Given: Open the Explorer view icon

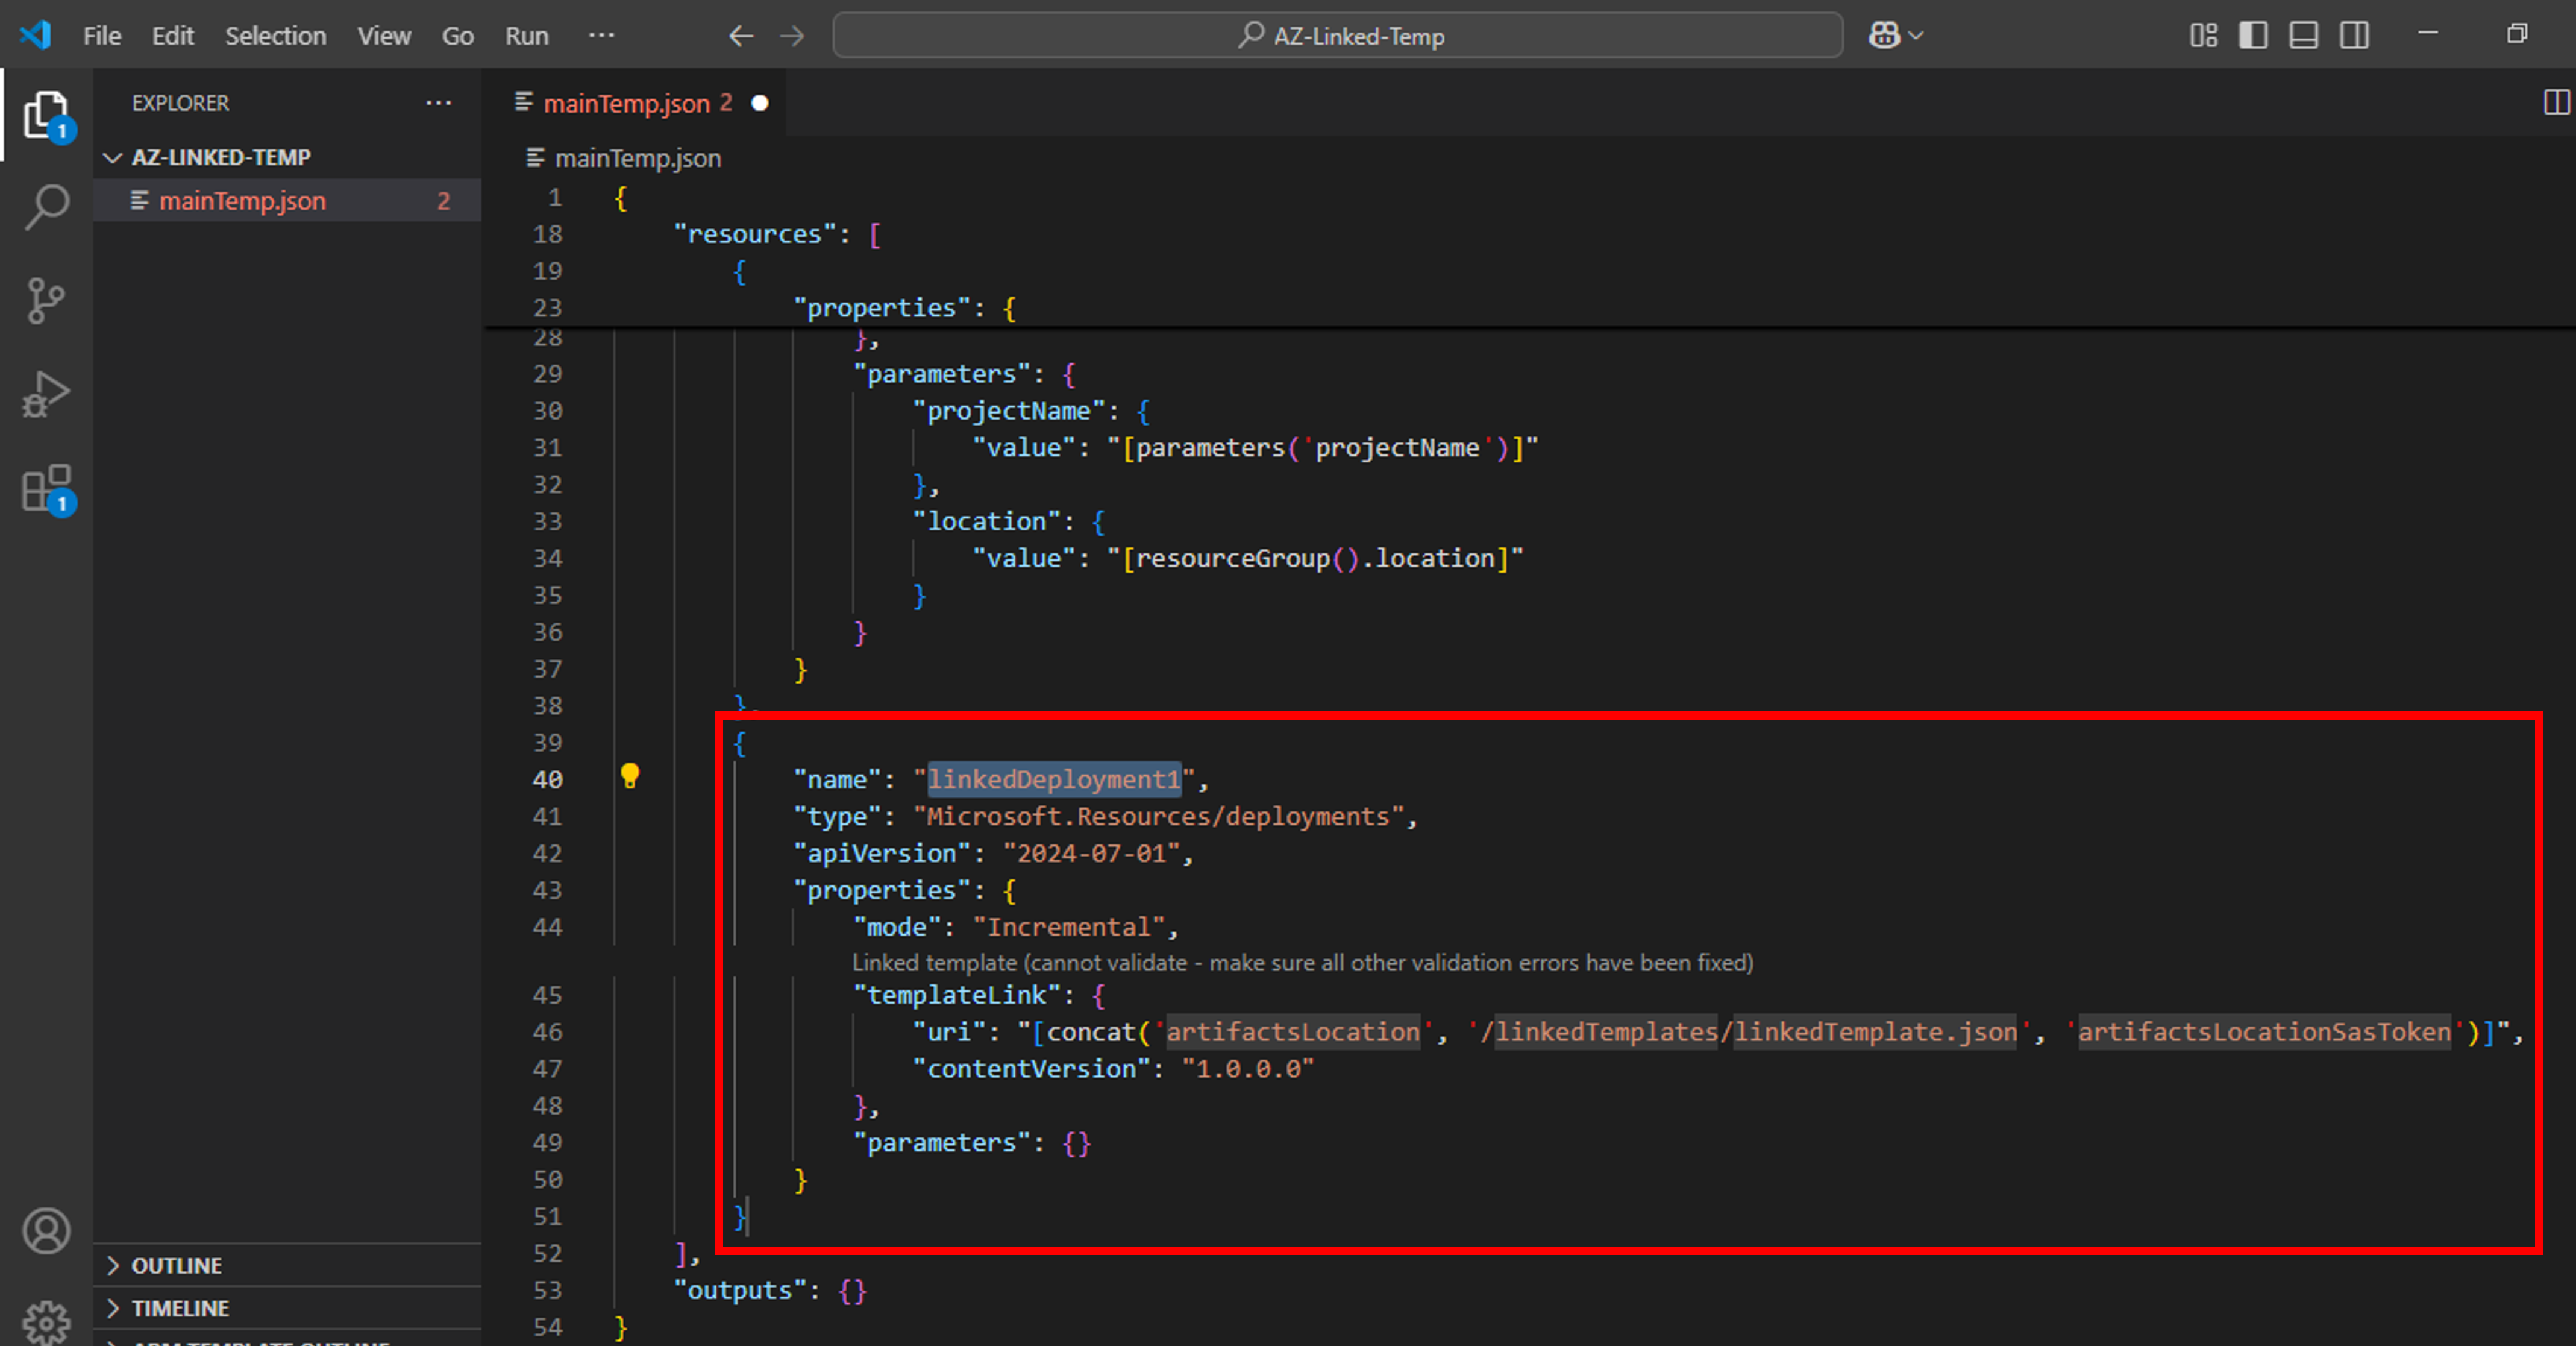Looking at the screenshot, I should pyautogui.click(x=45, y=115).
